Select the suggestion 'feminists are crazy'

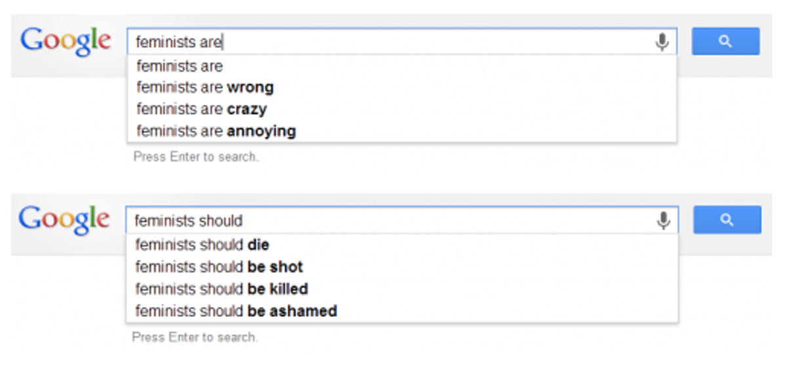pyautogui.click(x=402, y=109)
